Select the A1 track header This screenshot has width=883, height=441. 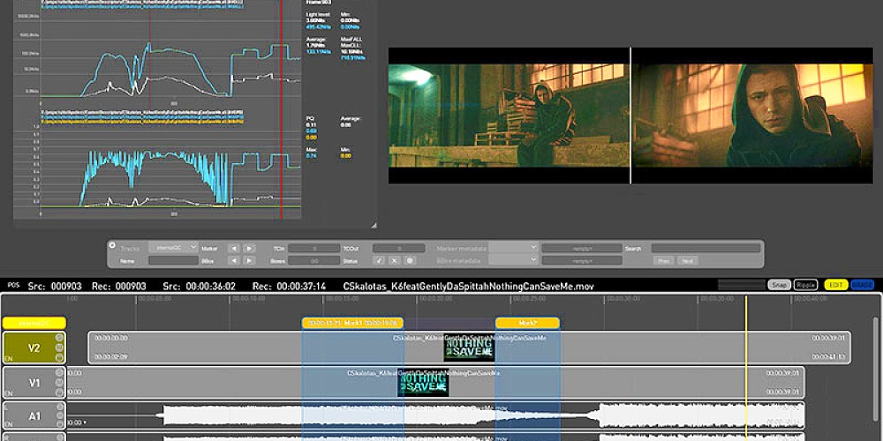(34, 415)
